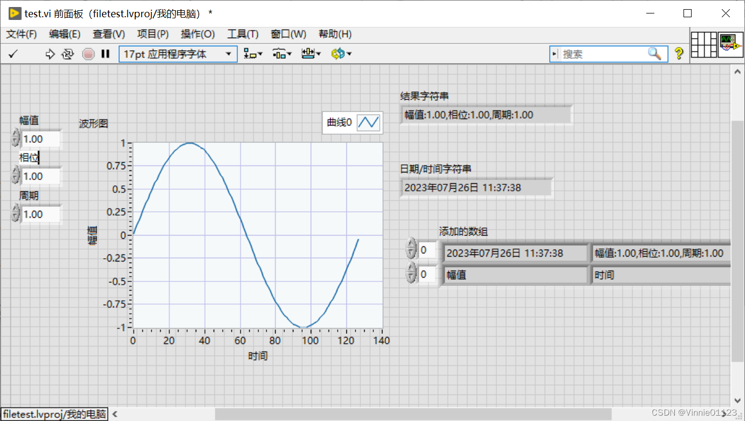
Task: Click the magnifier icon in the search box
Action: point(654,54)
